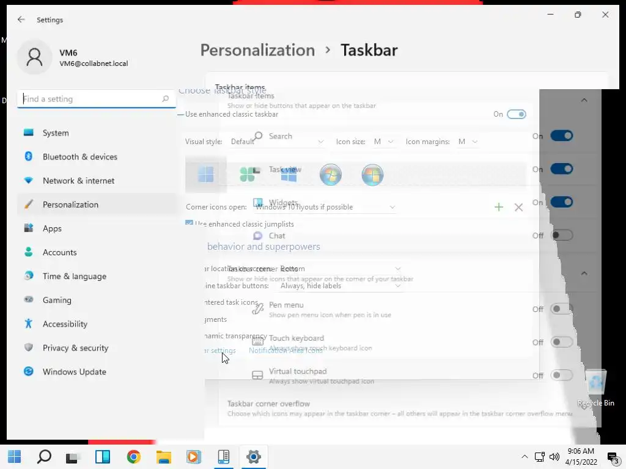Open the Recycle Bin desktop icon
This screenshot has height=469, width=626.
(x=595, y=388)
